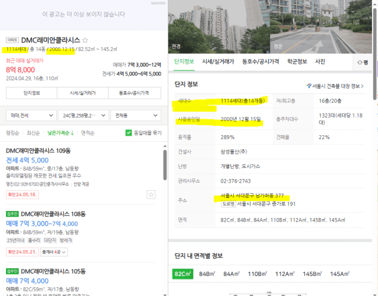The image size is (378, 296).
Task: Open the 학군정보 tab
Action: (297, 61)
